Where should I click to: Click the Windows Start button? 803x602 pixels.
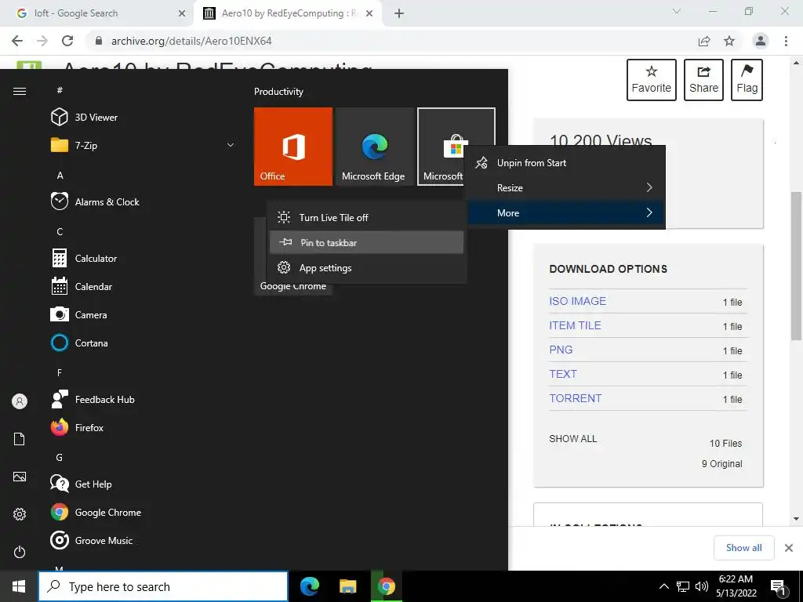(x=19, y=586)
